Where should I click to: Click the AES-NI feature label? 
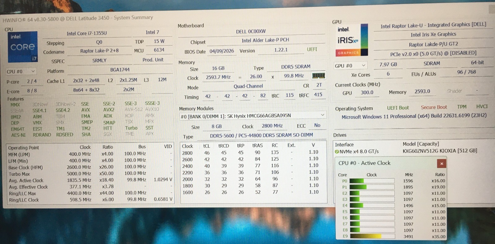(18, 135)
